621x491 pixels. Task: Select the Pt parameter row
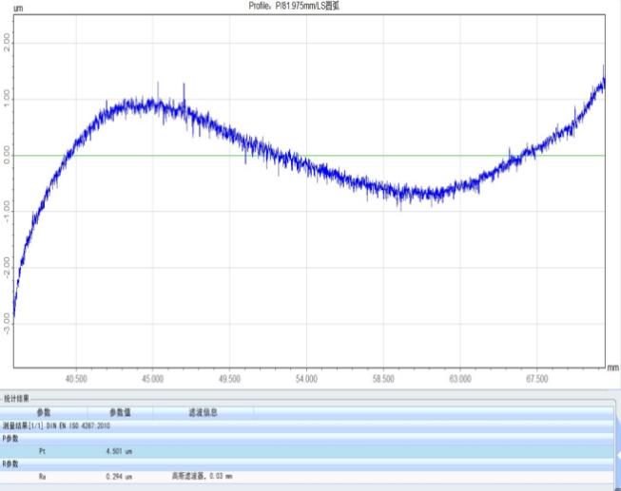(x=307, y=451)
